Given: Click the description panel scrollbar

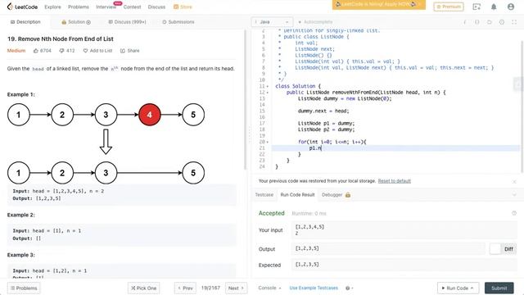Looking at the screenshot, I should [x=246, y=100].
